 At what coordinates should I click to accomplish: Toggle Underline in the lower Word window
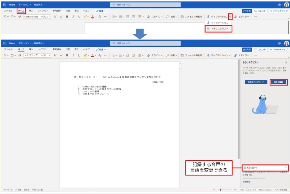click(x=79, y=55)
